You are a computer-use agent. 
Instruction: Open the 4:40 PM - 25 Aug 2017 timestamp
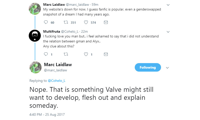(x=47, y=115)
